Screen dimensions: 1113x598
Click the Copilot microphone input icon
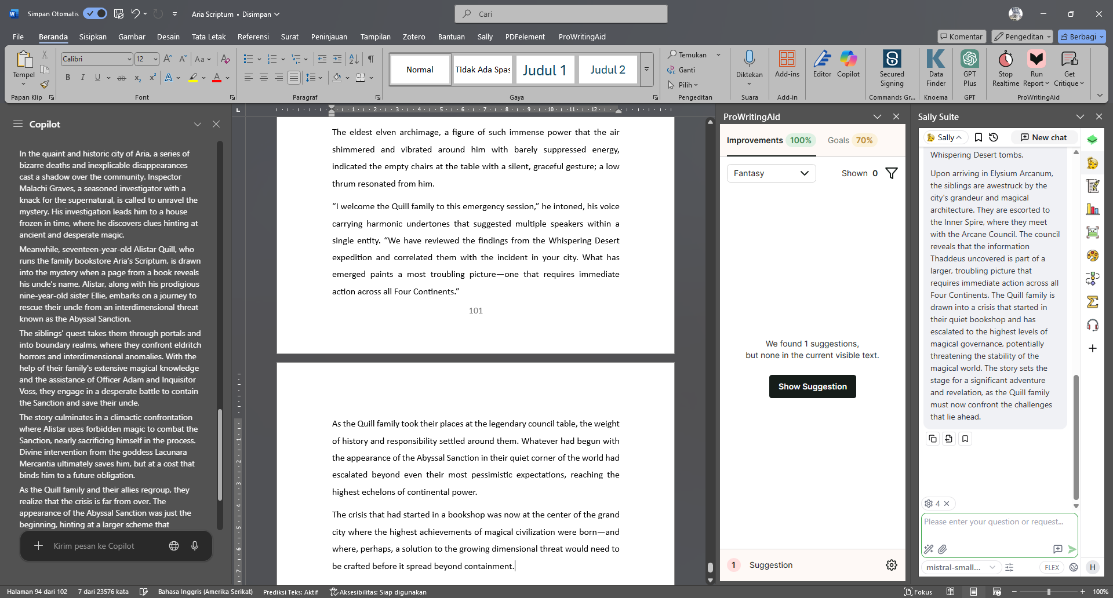tap(195, 546)
